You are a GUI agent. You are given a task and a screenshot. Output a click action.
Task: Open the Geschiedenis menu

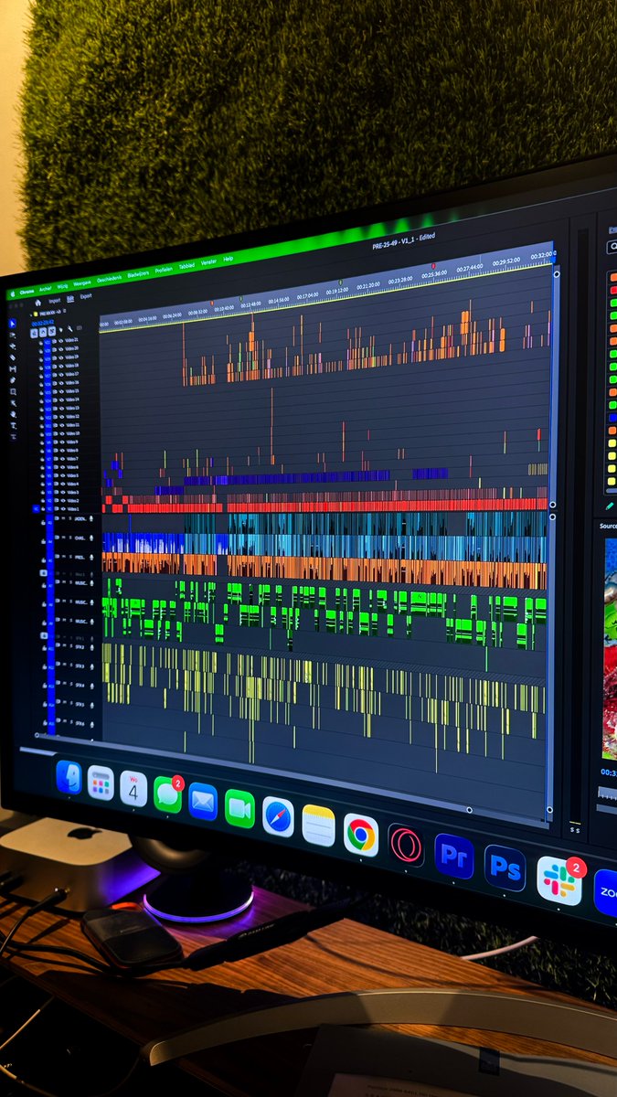pos(109,279)
